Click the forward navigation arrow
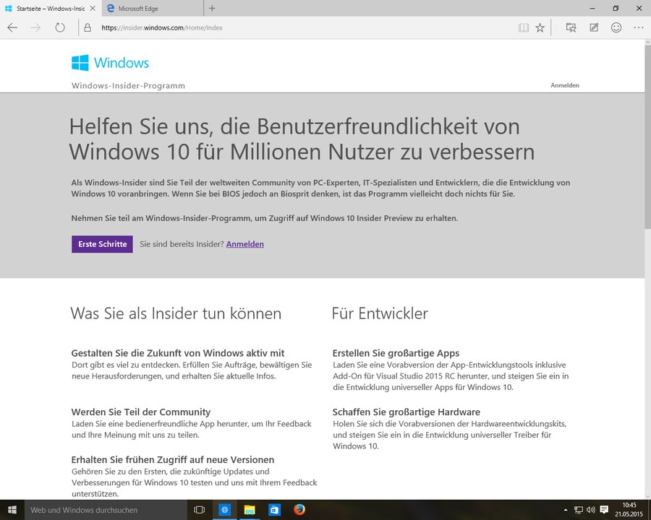Screen dimensions: 651x520 (x=35, y=27)
